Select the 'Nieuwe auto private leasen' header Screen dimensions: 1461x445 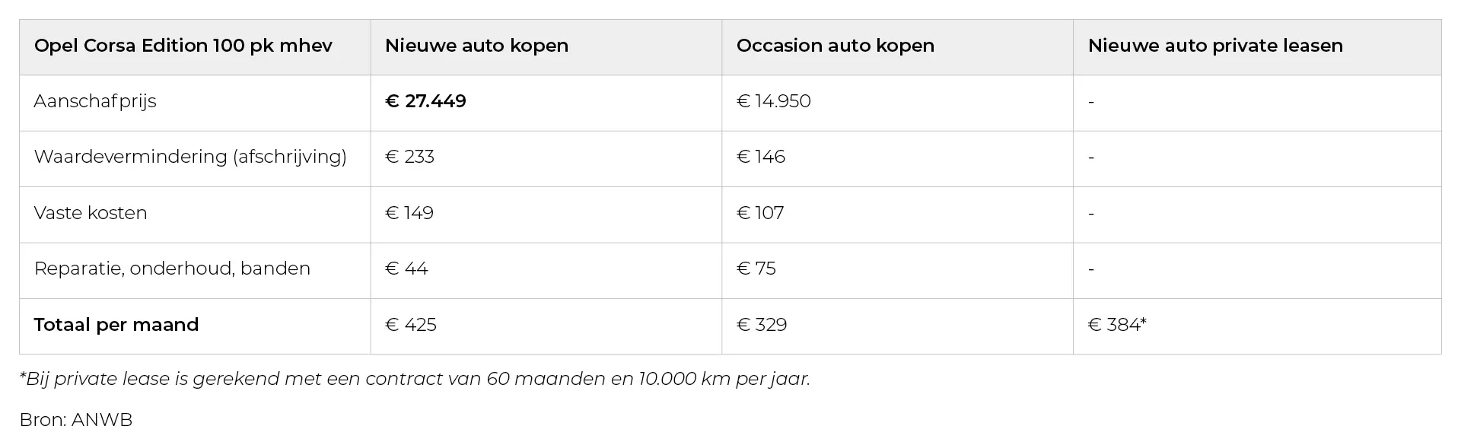pos(1214,46)
